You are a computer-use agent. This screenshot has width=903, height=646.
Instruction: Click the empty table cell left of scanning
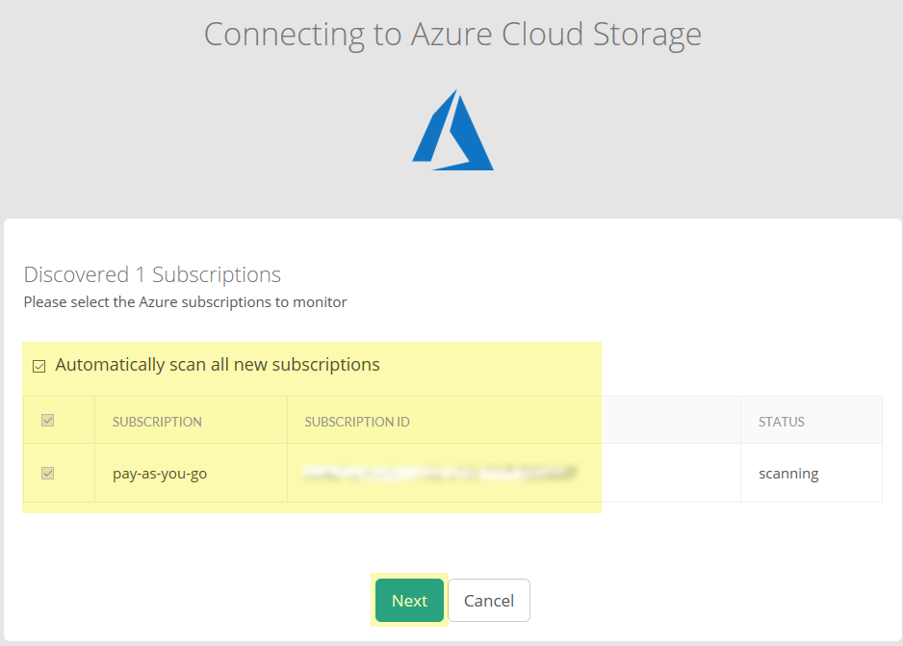tap(671, 474)
